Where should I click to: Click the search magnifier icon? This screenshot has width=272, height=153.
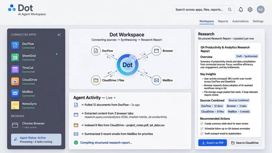coord(230,10)
